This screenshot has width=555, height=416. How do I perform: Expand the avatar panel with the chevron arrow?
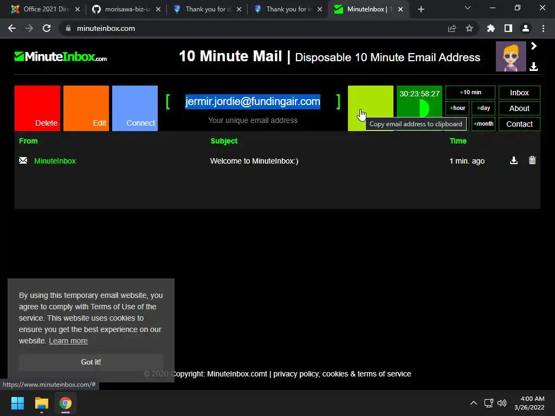coord(534,46)
